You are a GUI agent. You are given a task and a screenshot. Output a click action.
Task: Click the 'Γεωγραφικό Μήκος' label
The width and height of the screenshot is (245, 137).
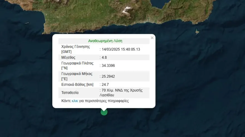tap(77, 74)
